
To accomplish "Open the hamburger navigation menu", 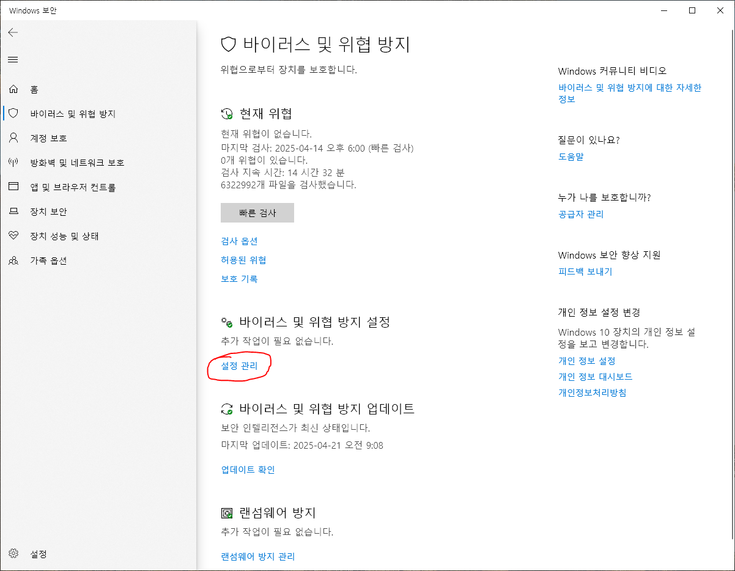I will 13,59.
